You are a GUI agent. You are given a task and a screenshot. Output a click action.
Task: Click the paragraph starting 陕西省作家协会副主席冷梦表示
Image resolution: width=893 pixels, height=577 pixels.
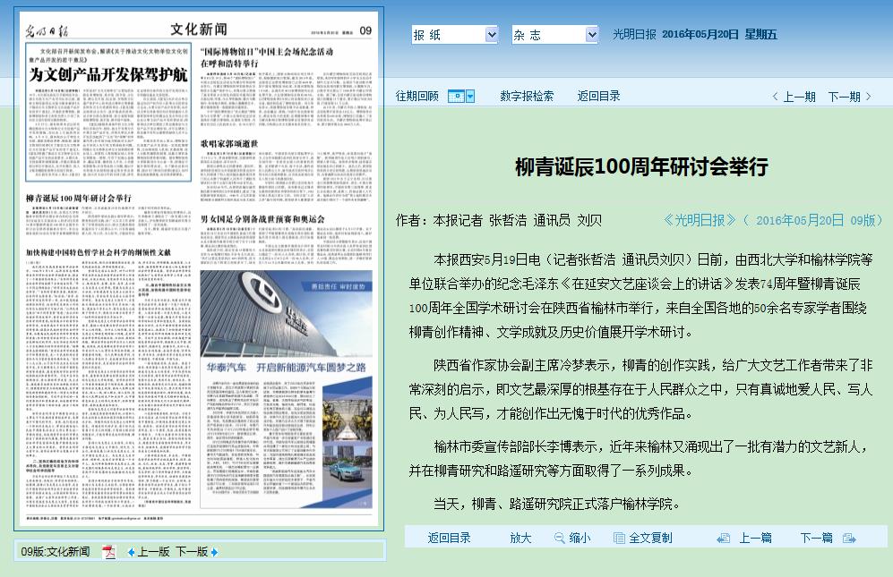click(640, 389)
